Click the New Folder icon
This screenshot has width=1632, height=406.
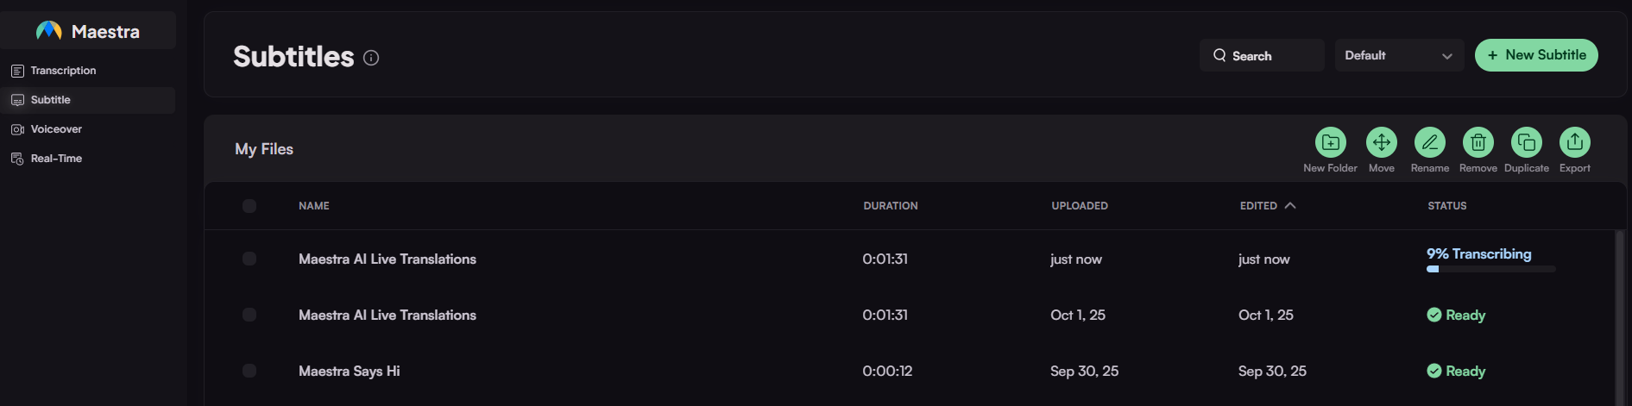pos(1330,142)
